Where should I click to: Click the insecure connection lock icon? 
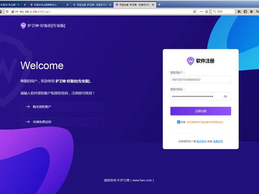click(x=13, y=12)
